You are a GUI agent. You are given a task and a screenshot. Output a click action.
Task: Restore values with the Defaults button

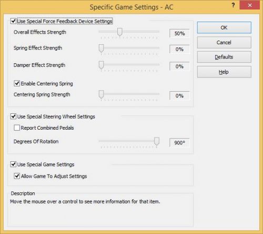[x=224, y=57]
